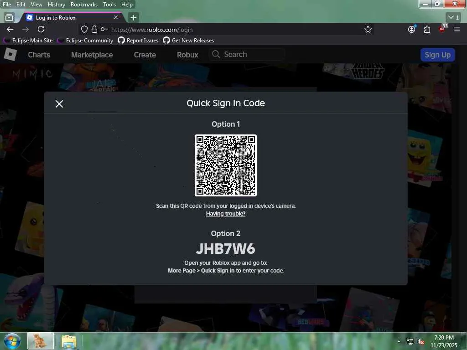Click the search magnifier icon

click(216, 55)
